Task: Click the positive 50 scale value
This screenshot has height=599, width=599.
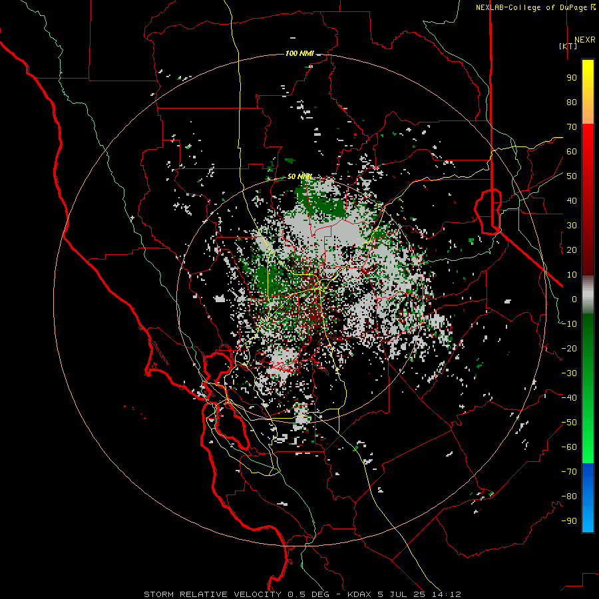Action: pos(572,176)
